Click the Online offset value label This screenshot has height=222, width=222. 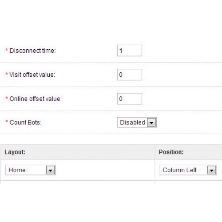click(x=36, y=99)
